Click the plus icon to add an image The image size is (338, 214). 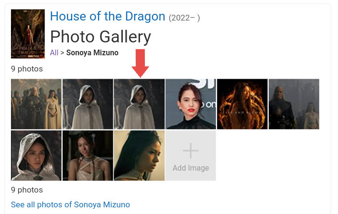190,151
